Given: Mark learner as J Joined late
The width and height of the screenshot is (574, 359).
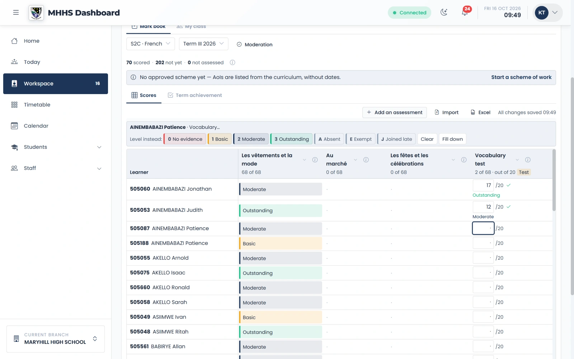Looking at the screenshot, I should 396,139.
